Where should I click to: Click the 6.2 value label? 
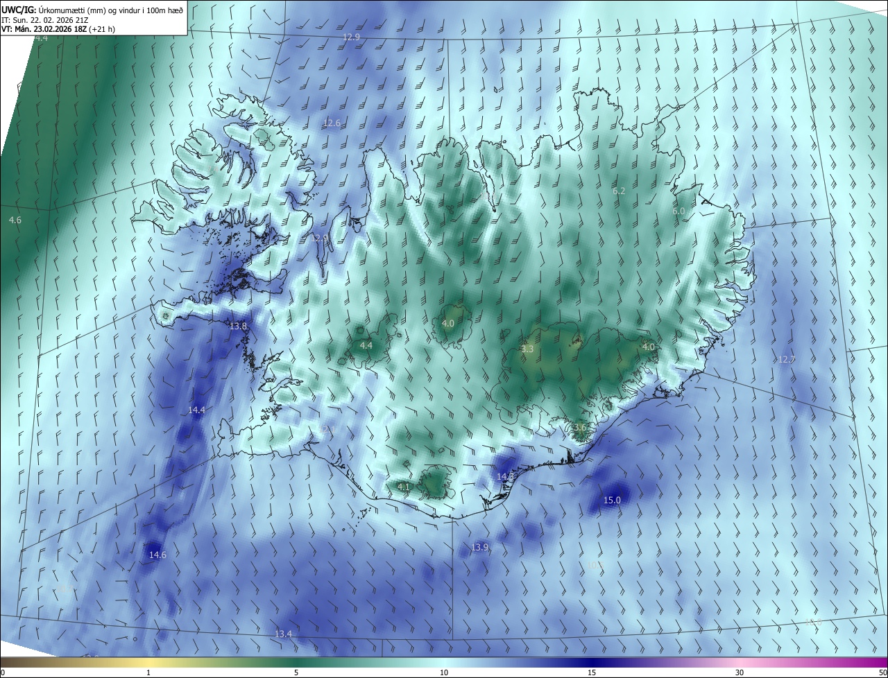pyautogui.click(x=619, y=191)
